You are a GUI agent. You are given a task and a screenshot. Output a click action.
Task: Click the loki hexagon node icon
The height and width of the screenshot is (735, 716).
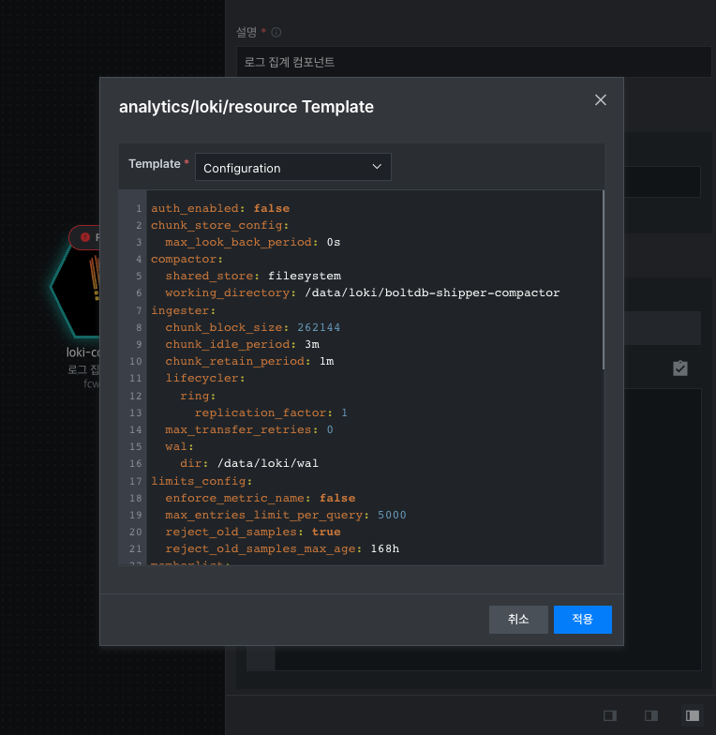pyautogui.click(x=75, y=287)
